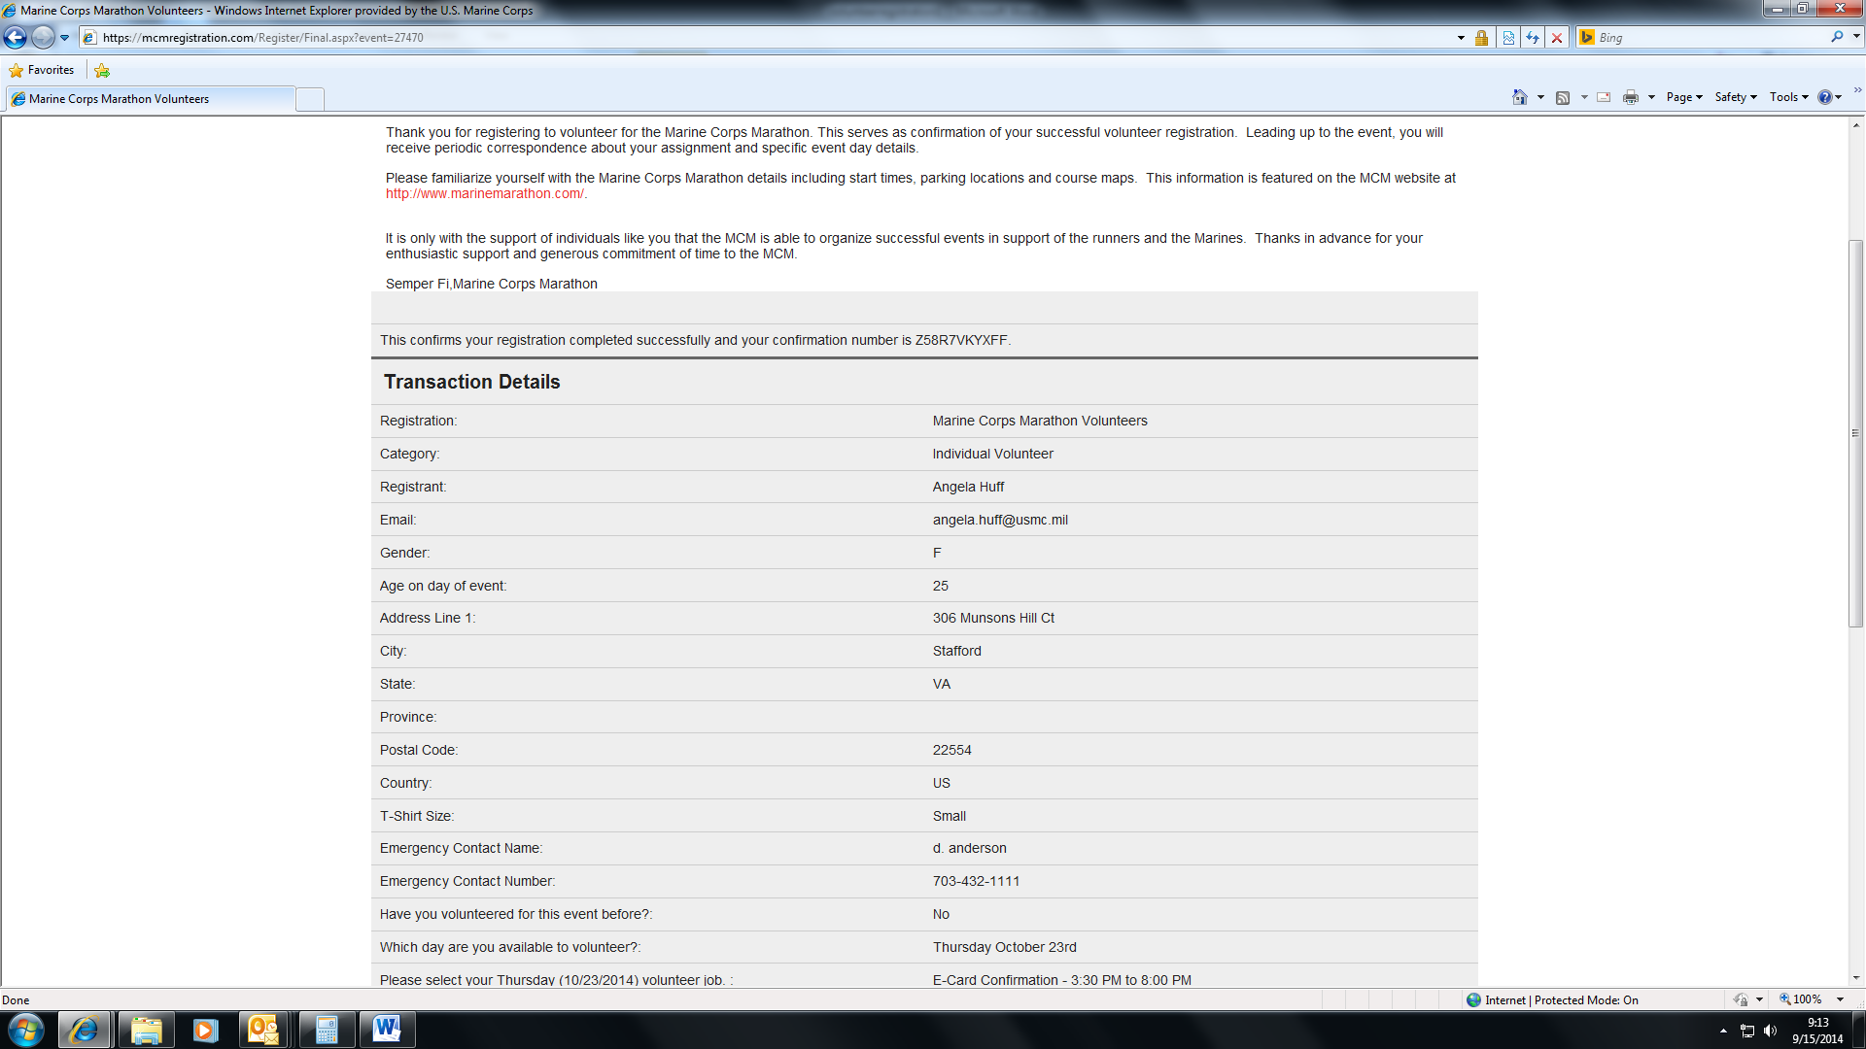Click the Back navigation arrow
This screenshot has height=1049, width=1866.
point(16,38)
